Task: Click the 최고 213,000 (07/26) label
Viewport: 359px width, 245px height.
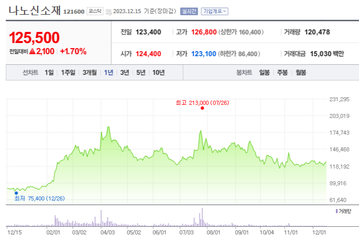Action: 202,103
